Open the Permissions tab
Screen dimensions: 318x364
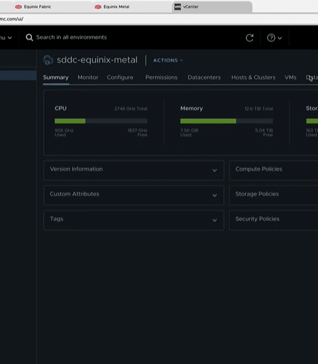(x=162, y=77)
